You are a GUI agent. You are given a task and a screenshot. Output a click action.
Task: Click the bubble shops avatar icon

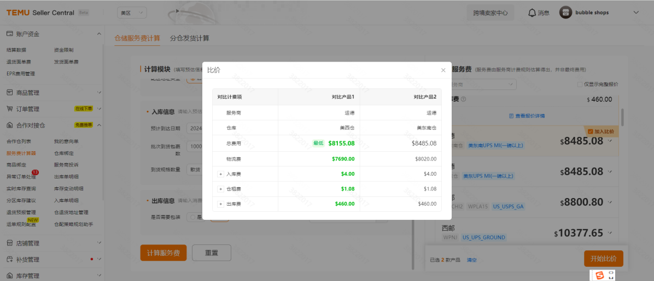pos(565,13)
